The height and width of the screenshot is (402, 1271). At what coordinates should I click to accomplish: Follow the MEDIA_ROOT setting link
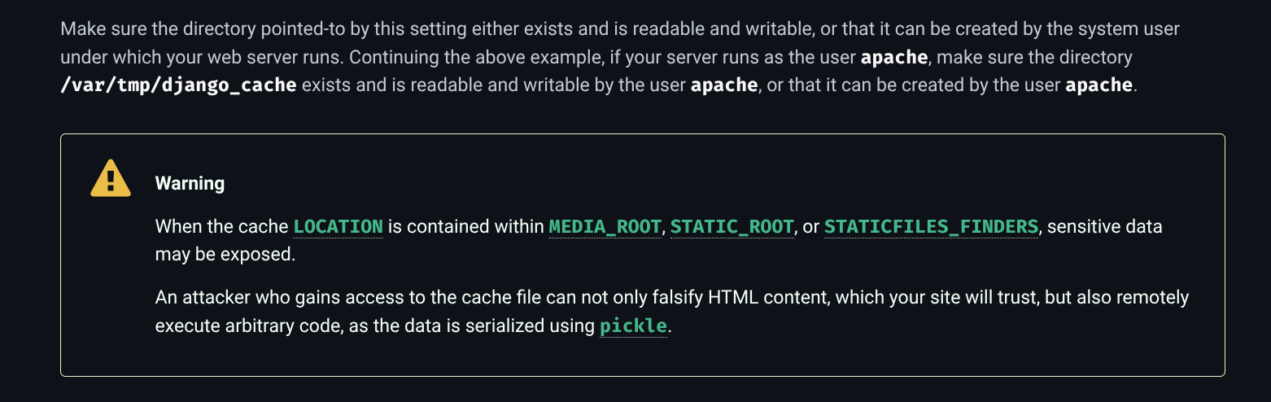(605, 227)
